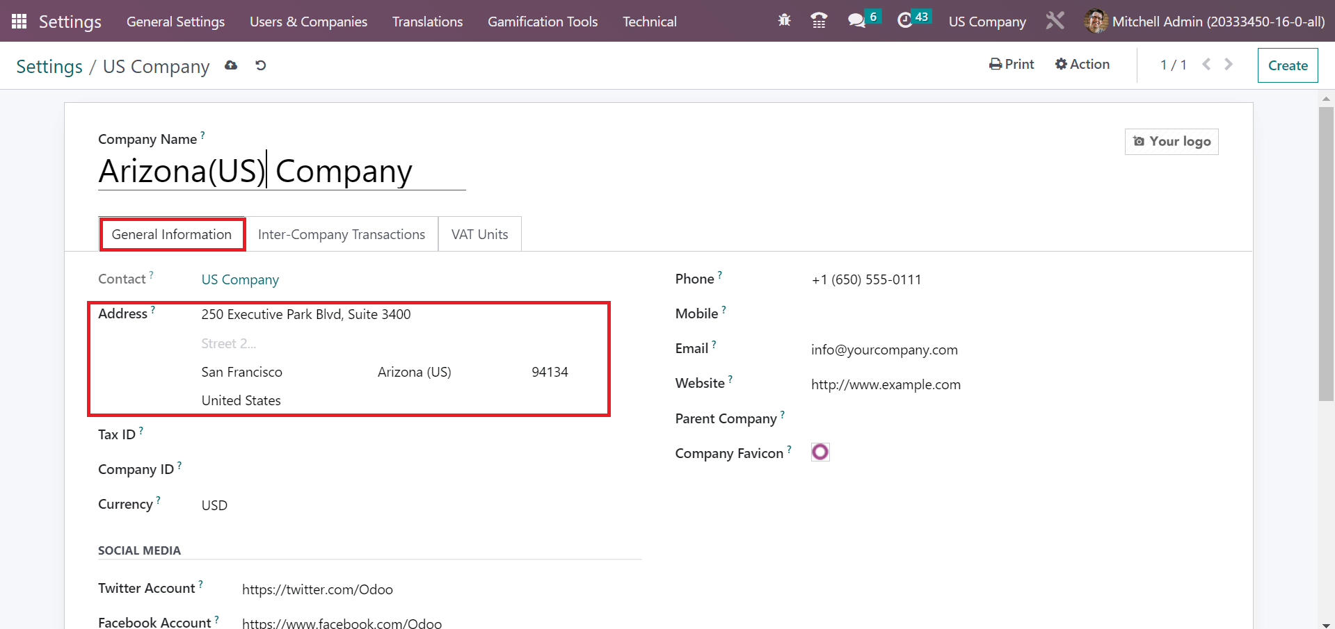
Task: Open the activities clock notifications
Action: tap(906, 21)
